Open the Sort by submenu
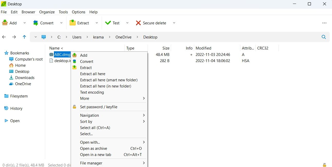The image size is (332, 167). [86, 121]
